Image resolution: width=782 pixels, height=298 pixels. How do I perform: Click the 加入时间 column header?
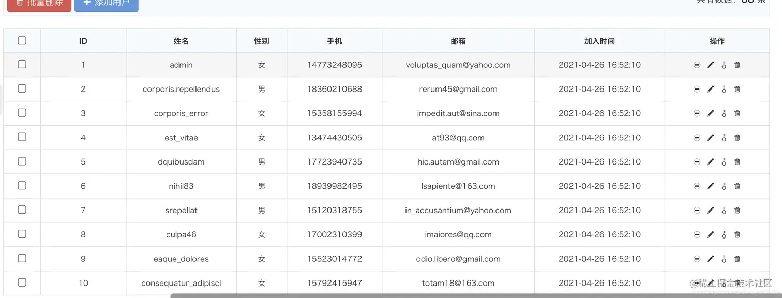click(x=599, y=41)
